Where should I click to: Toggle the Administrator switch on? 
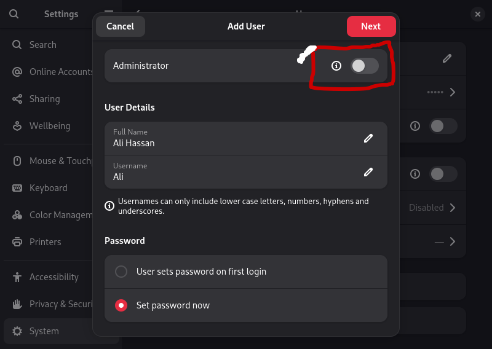[x=364, y=66]
